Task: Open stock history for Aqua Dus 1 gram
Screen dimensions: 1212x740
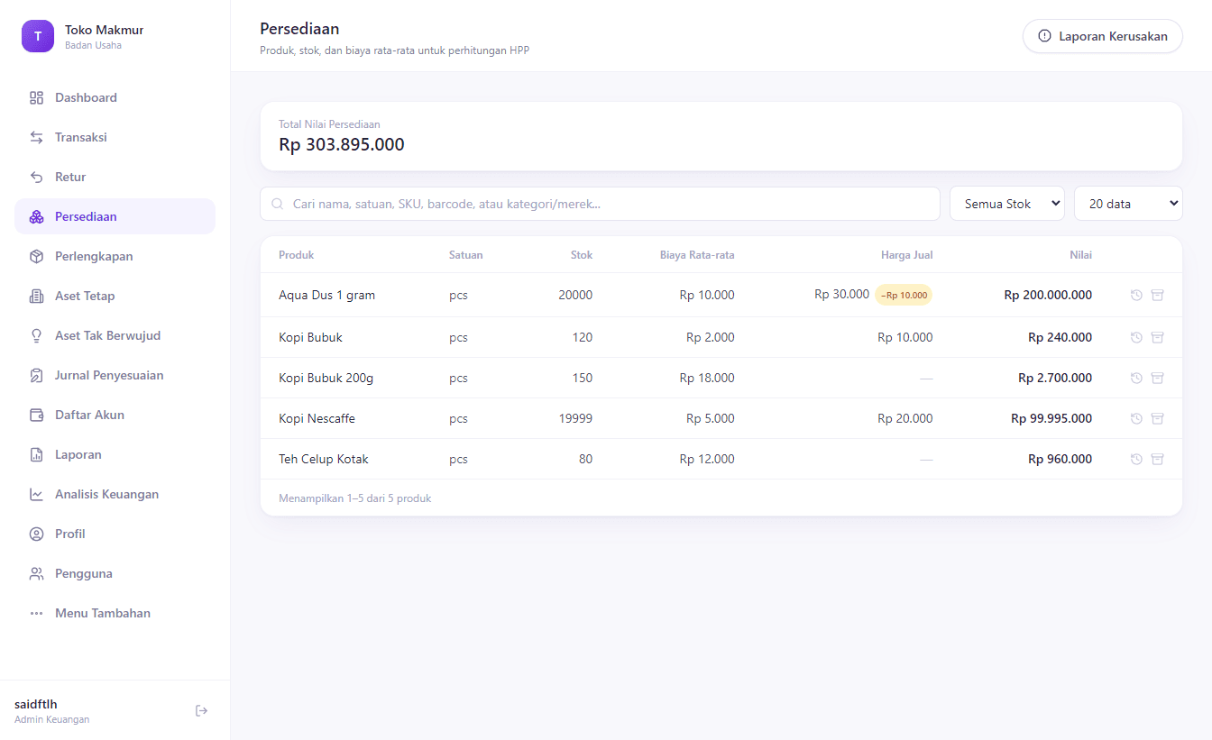Action: coord(1136,295)
